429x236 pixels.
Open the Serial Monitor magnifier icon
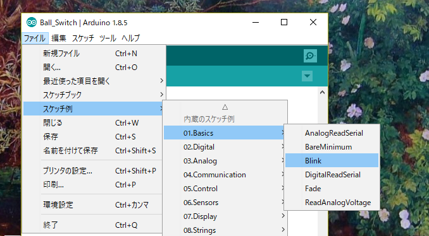coord(310,56)
